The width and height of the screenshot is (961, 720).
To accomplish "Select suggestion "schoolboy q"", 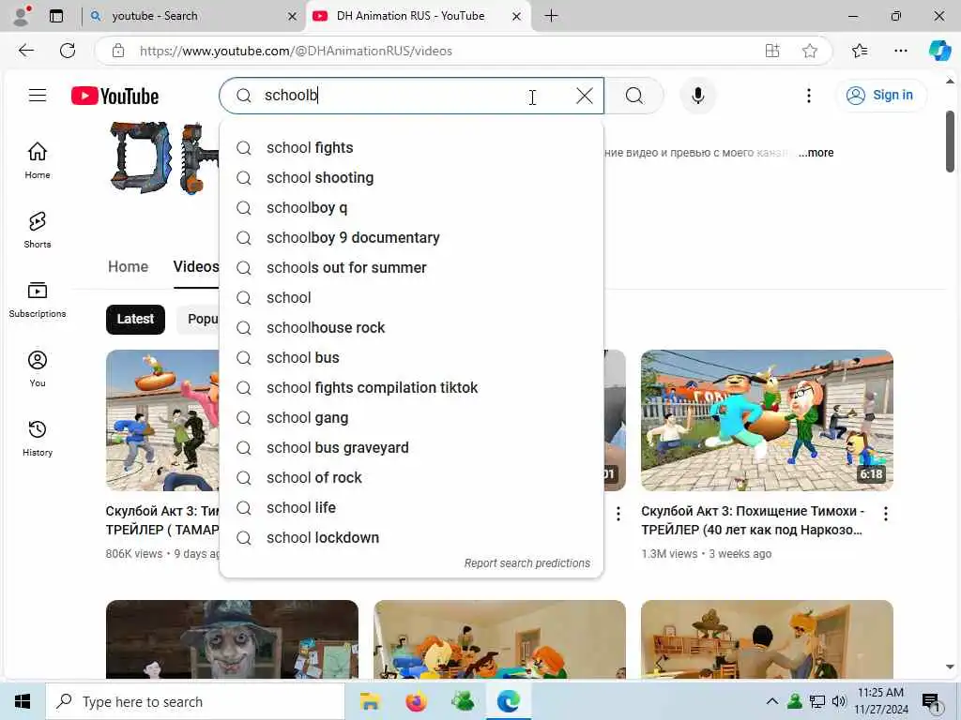I will click(x=411, y=207).
